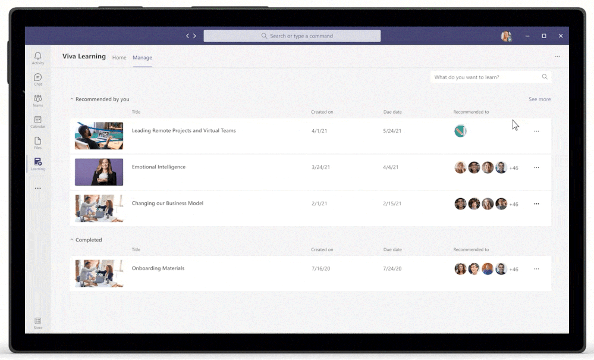The image size is (594, 360).
Task: Click the Search or type a command box
Action: (292, 36)
